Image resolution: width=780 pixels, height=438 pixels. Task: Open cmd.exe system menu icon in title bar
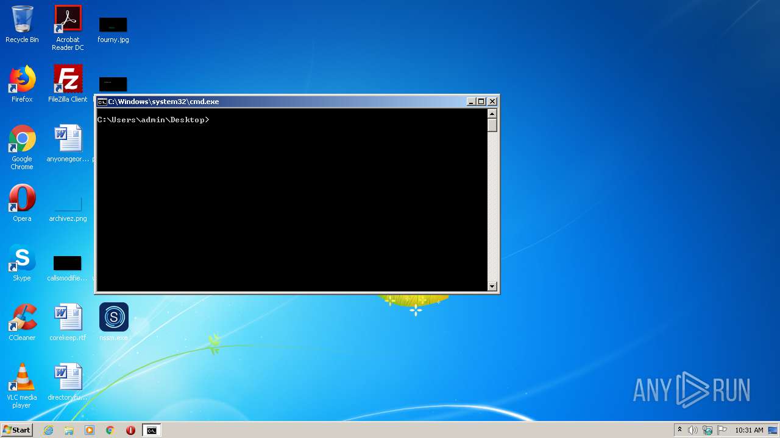(102, 102)
